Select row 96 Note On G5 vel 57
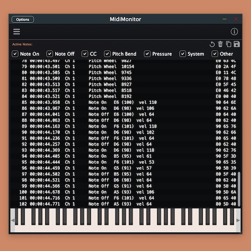251x251 pixels. pyautogui.click(x=124, y=168)
